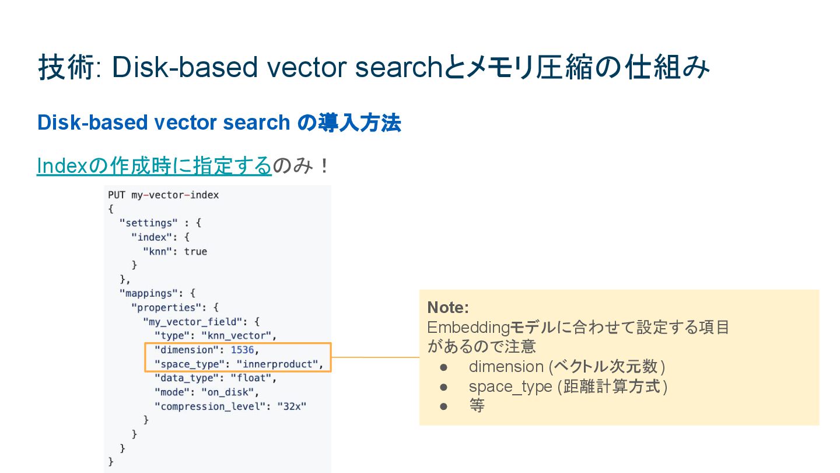Click the "PUT my-vector-index" code line
This screenshot has width=840, height=473.
[163, 195]
